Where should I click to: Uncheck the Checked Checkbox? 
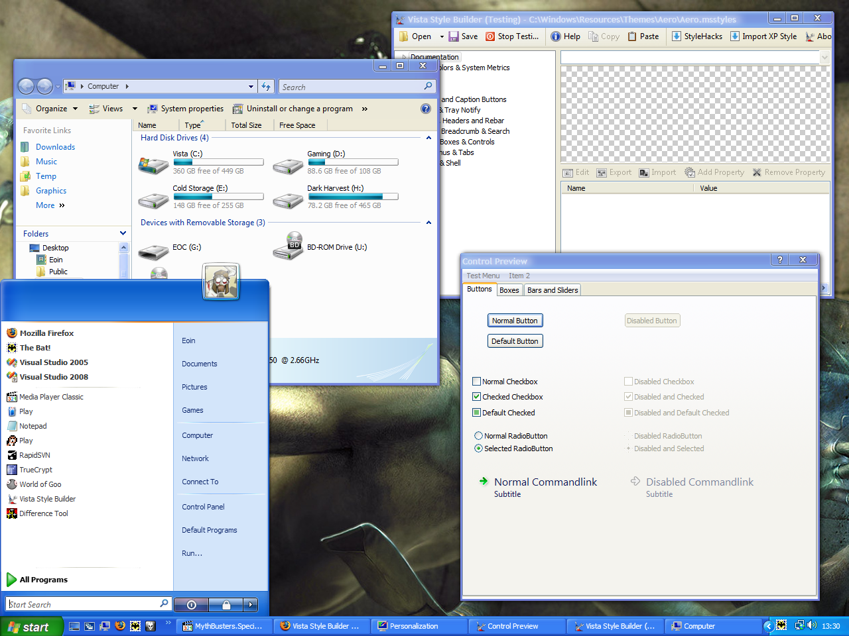tap(476, 397)
